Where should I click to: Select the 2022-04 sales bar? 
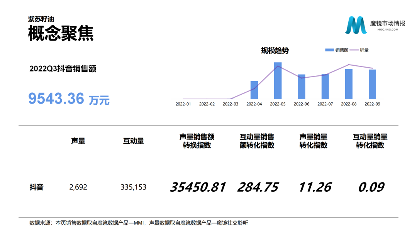254,90
